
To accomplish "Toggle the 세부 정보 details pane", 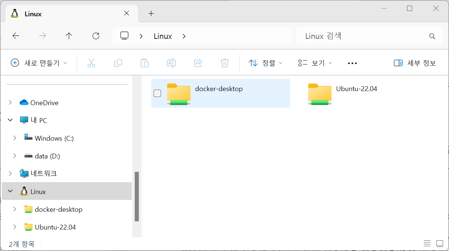I will click(x=415, y=63).
